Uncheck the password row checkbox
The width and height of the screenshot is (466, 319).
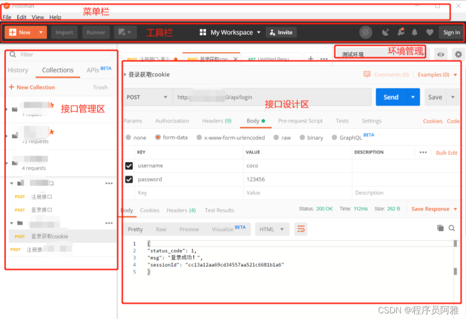point(129,179)
